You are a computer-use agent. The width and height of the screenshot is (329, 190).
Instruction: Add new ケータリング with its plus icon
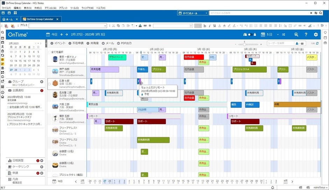point(42,167)
